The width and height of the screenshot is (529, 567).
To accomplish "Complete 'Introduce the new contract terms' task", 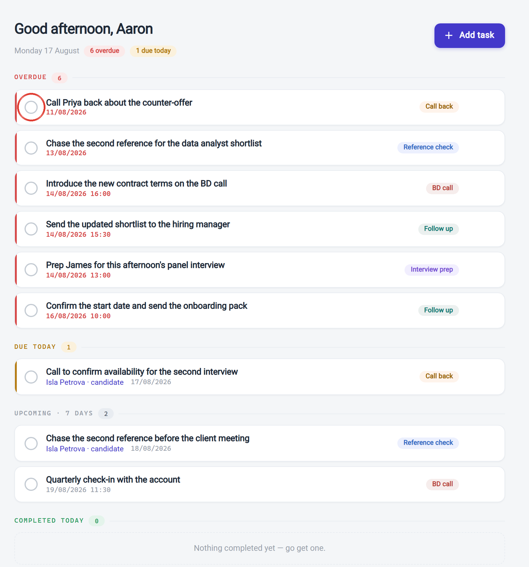I will click(x=31, y=188).
